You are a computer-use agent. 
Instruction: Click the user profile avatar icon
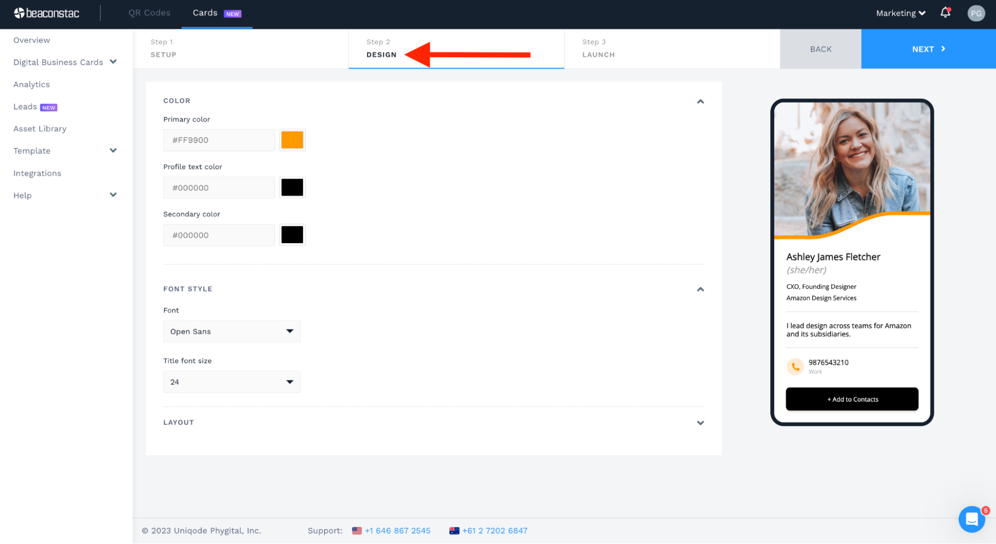pos(977,13)
